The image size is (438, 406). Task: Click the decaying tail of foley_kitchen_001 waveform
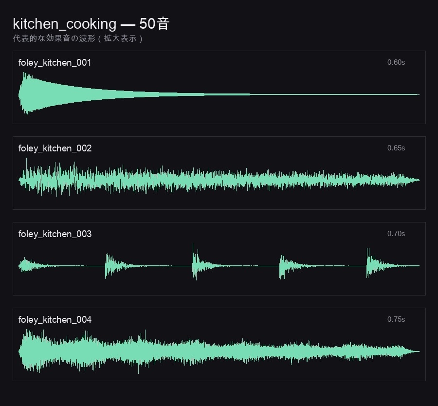(x=307, y=94)
